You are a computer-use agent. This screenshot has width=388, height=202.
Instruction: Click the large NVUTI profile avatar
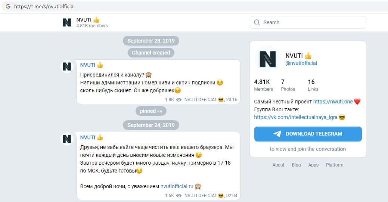tap(267, 59)
